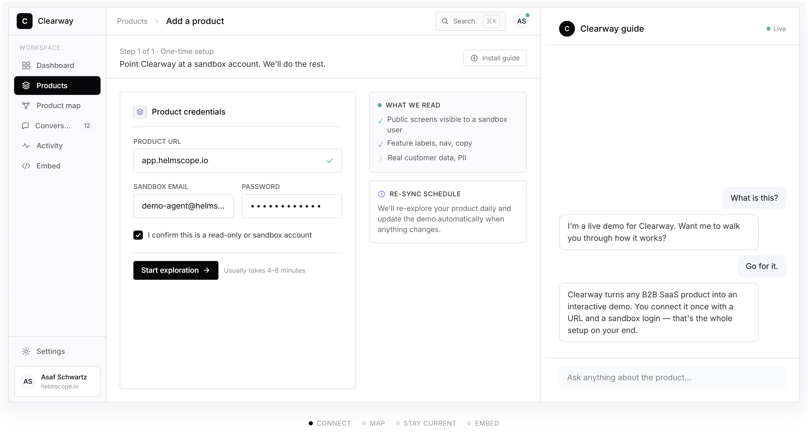
Task: Click the 'Go for it.' chat message
Action: 762,266
